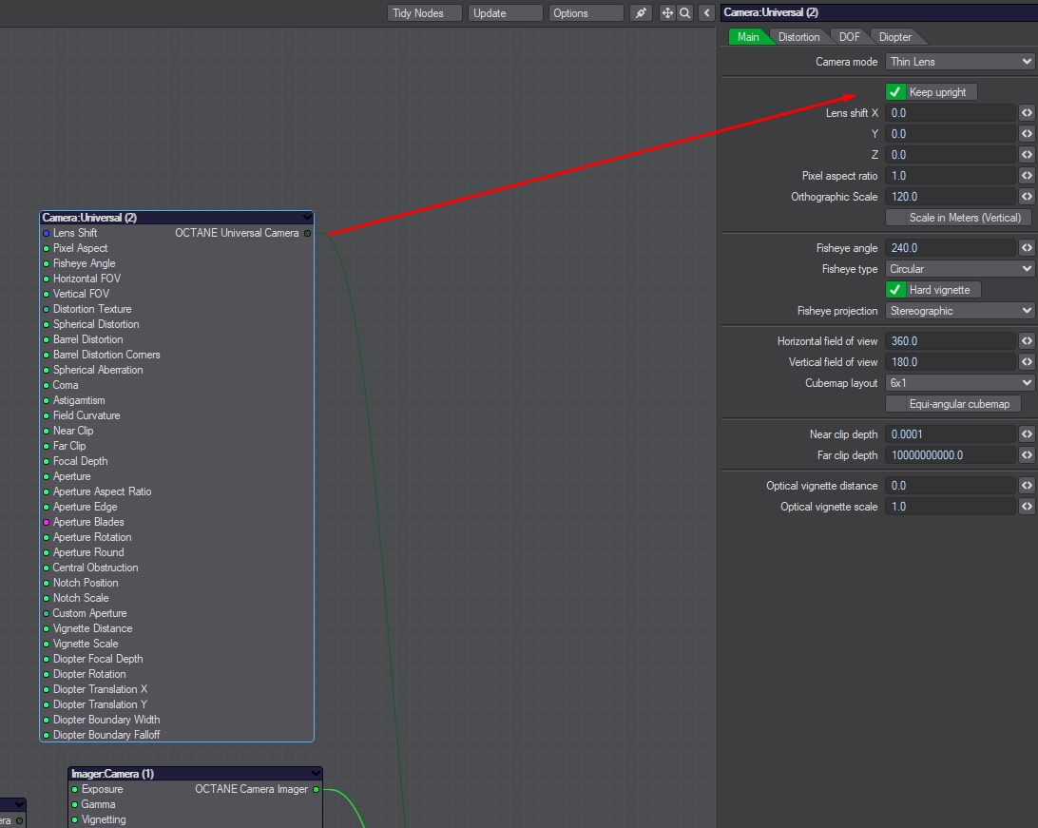
Task: Click the pin icon in the node editor toolbar
Action: click(x=641, y=12)
